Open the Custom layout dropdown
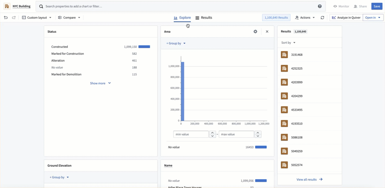385x188 pixels. (x=37, y=18)
